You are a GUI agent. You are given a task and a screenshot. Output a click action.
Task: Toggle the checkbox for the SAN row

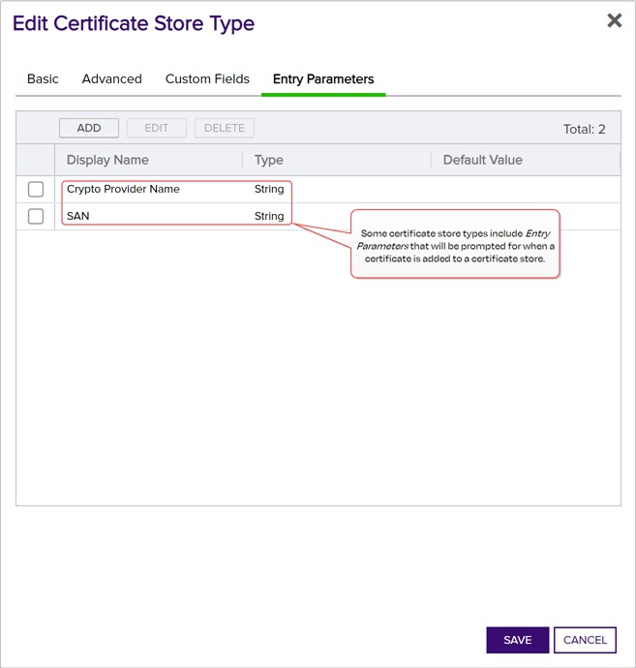tap(36, 217)
